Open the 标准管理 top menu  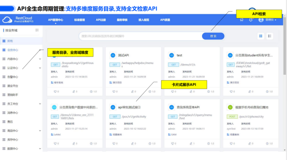(79, 20)
